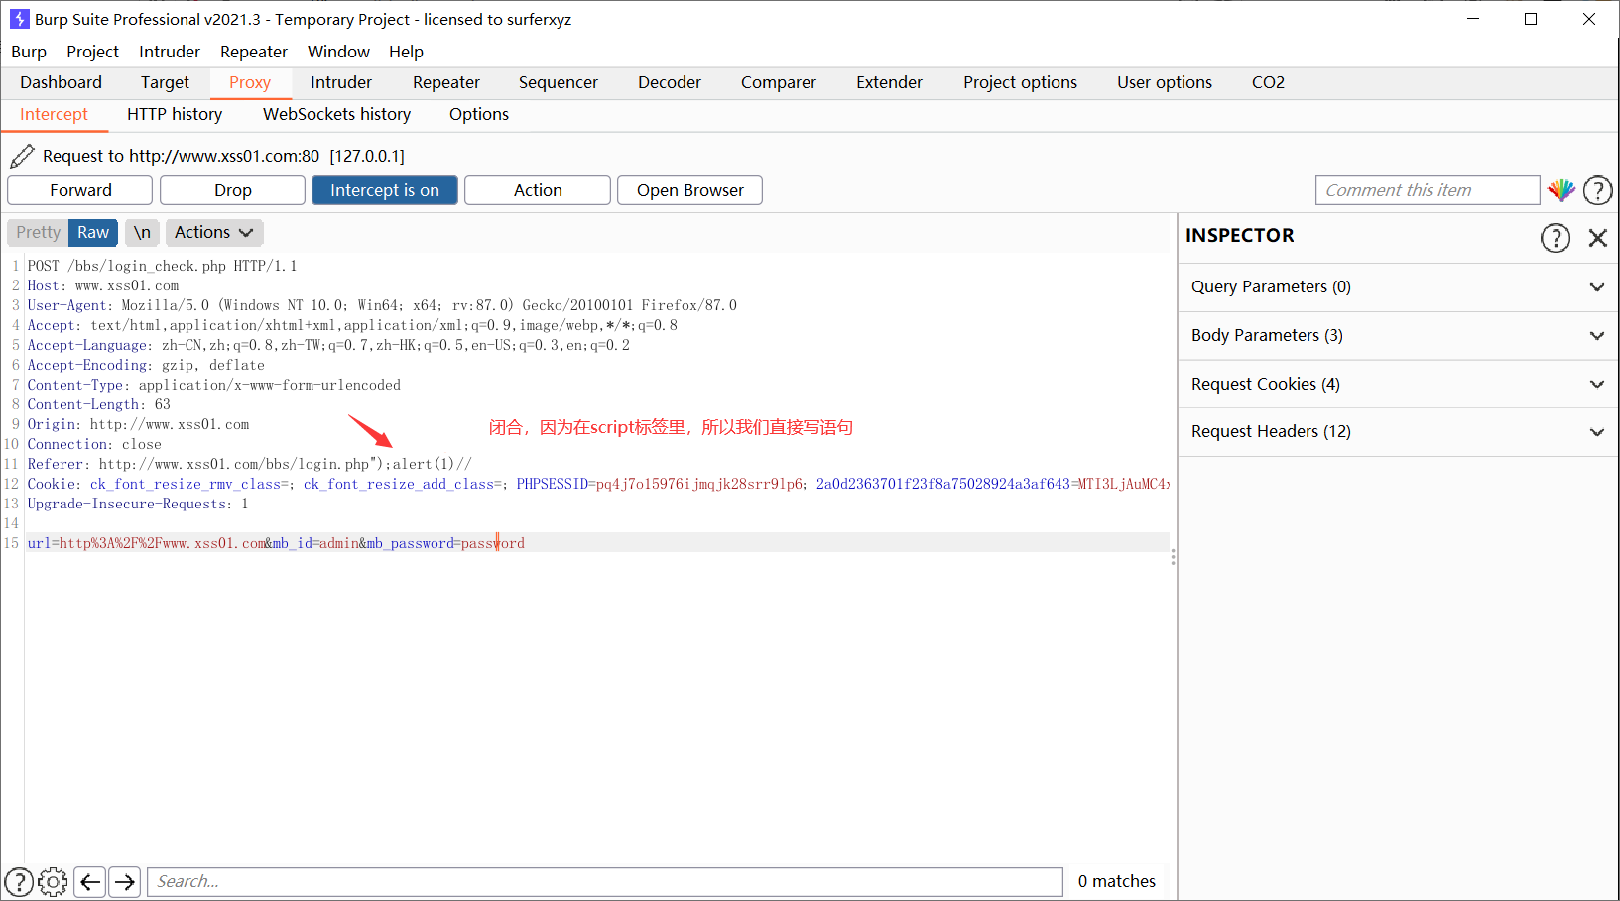The image size is (1620, 901).
Task: Open the User options tab
Action: coord(1165,82)
